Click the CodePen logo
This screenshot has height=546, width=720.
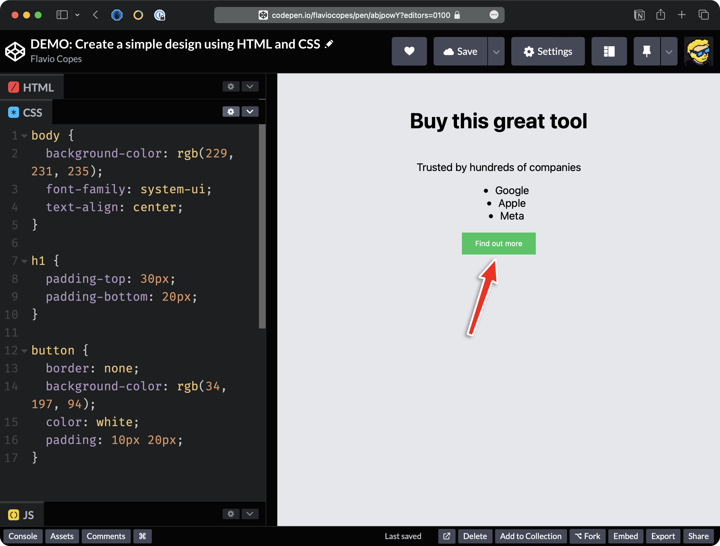(x=15, y=51)
